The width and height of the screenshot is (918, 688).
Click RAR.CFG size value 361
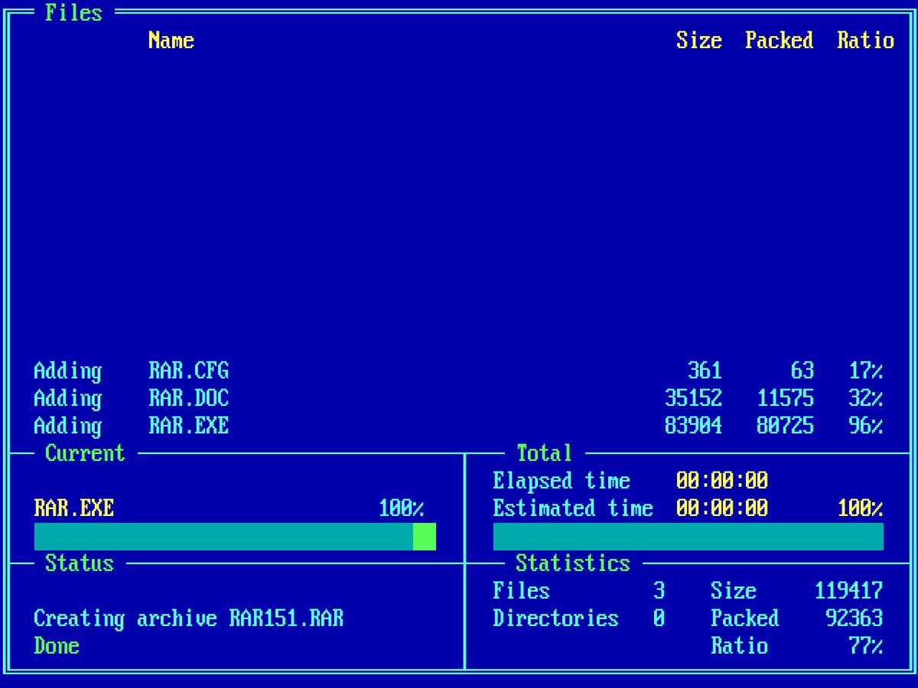coord(705,371)
